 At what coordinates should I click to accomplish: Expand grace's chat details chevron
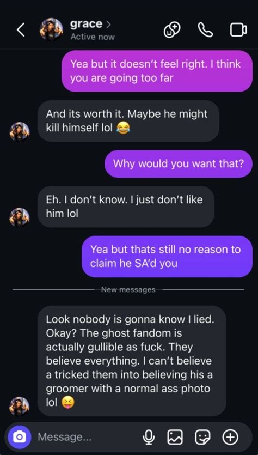[x=108, y=25]
